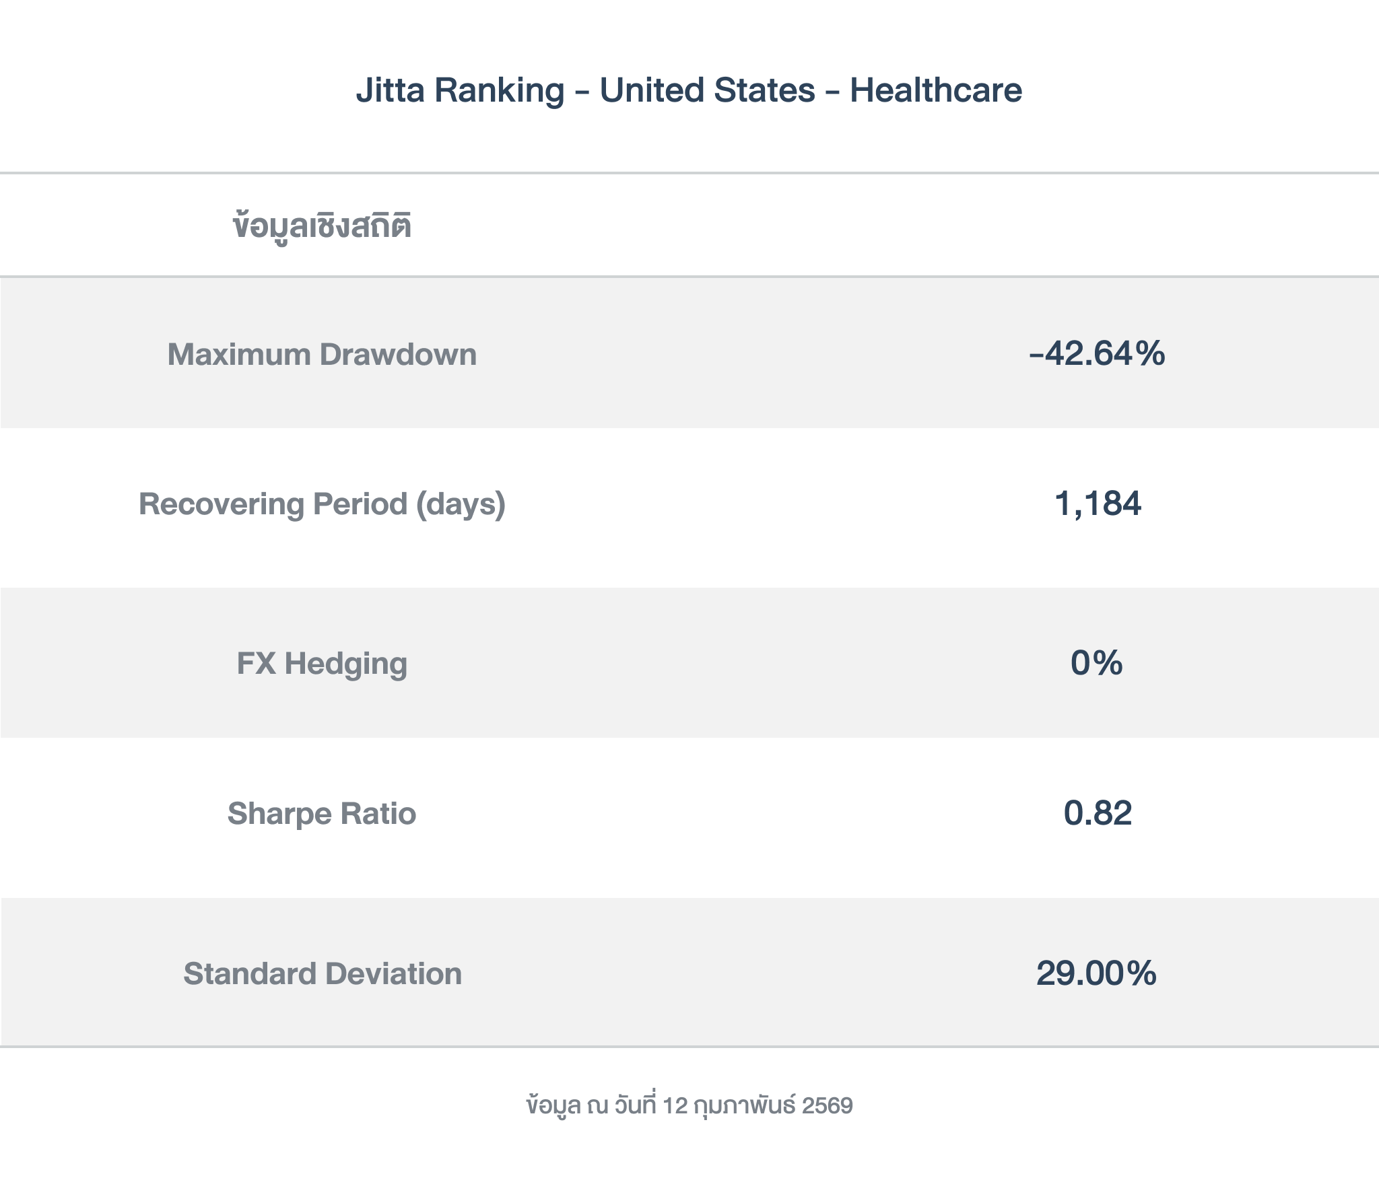The width and height of the screenshot is (1379, 1178).
Task: Click the 1,184 recovery days value
Action: click(x=1098, y=504)
